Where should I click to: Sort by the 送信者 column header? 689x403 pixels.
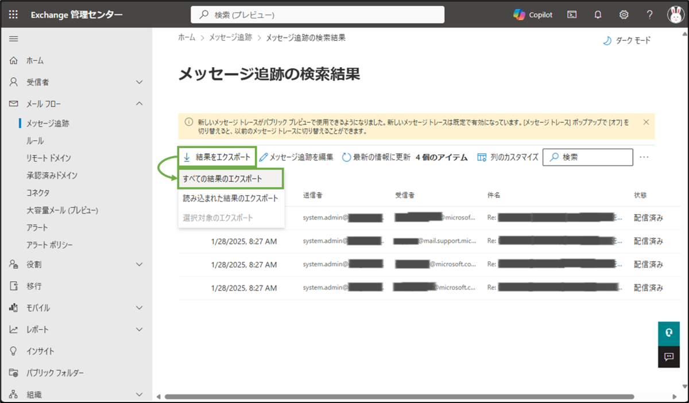[x=313, y=195]
